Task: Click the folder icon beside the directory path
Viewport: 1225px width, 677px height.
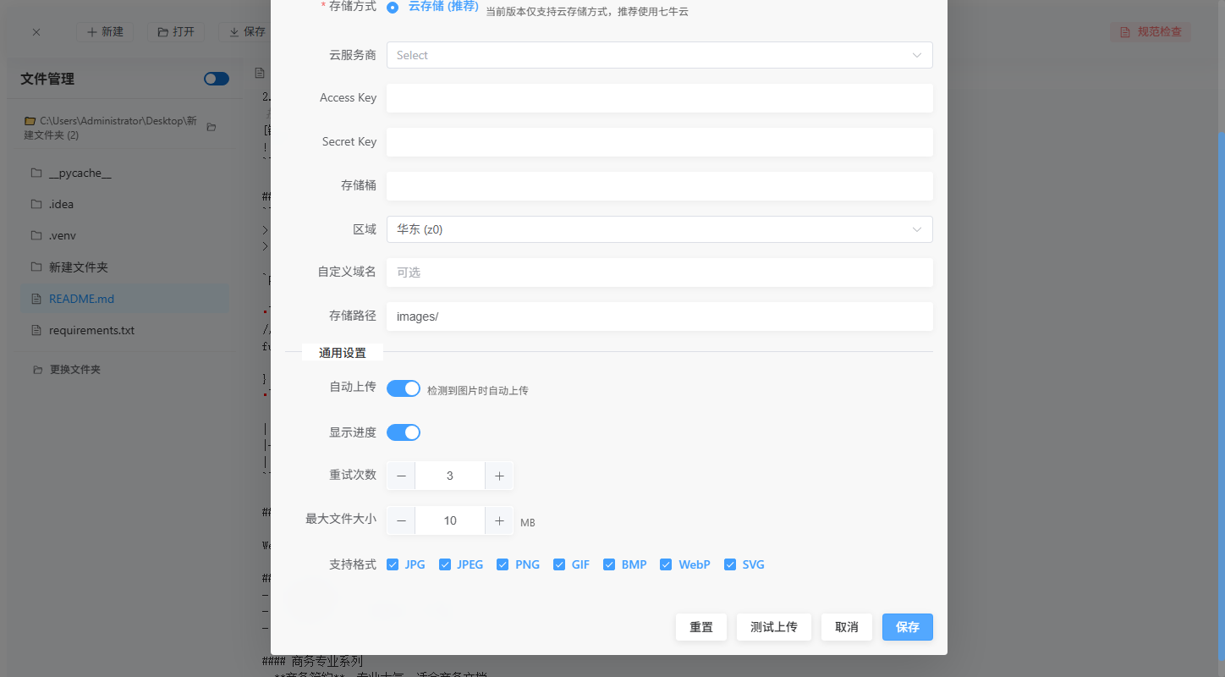Action: pos(211,127)
